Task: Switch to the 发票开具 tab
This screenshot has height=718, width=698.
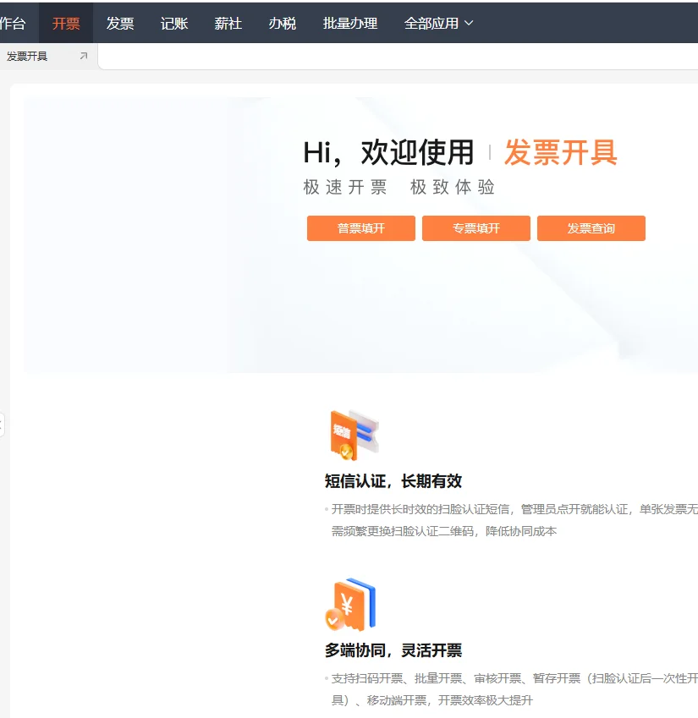Action: 30,56
